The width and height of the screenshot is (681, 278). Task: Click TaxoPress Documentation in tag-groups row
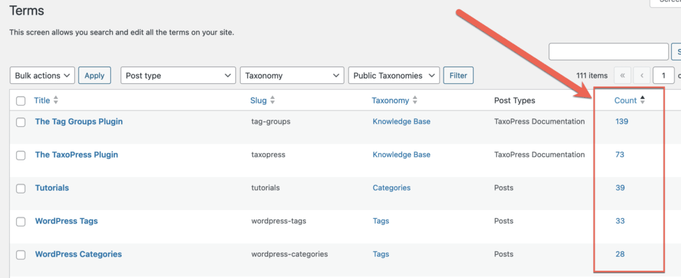point(539,122)
